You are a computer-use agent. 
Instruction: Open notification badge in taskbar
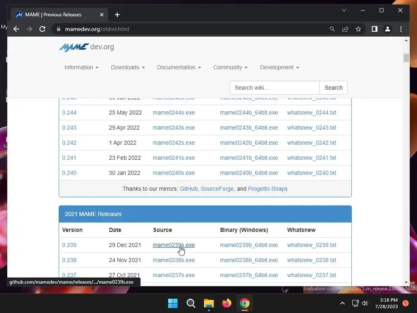(x=405, y=303)
